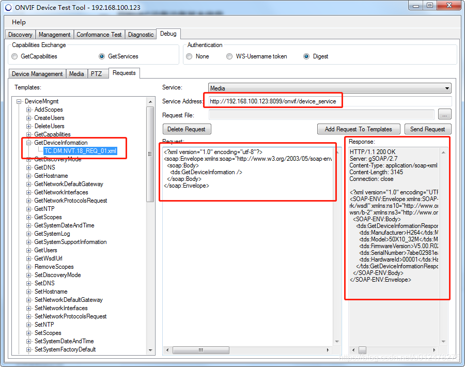Click Add Request To Templates button
The image size is (465, 367).
(x=358, y=129)
